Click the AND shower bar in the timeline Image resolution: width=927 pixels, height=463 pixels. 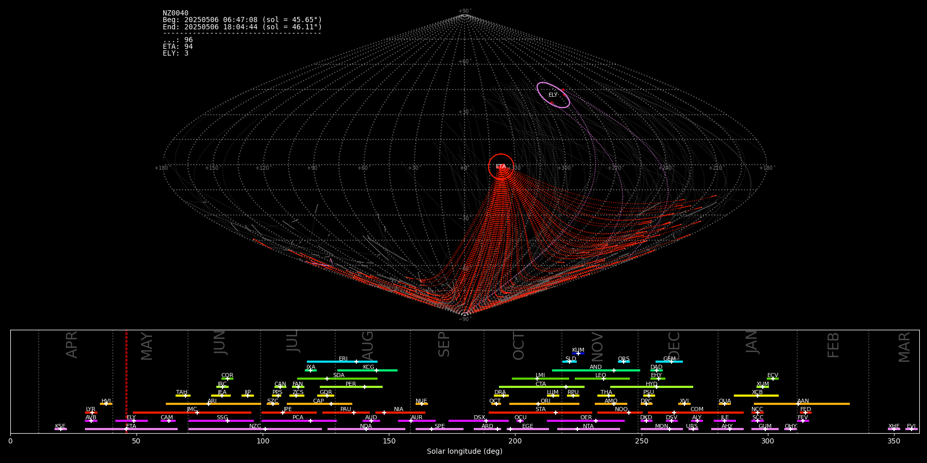point(596,370)
